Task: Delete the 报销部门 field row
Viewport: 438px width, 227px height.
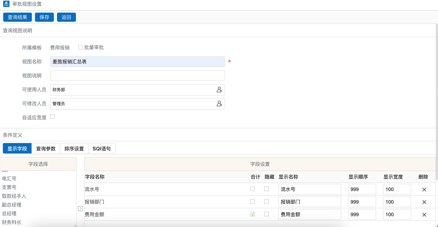Action: [424, 202]
